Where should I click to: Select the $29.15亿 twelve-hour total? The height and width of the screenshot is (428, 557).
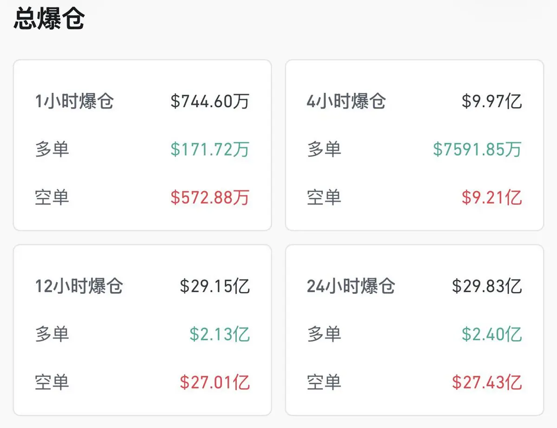[215, 286]
